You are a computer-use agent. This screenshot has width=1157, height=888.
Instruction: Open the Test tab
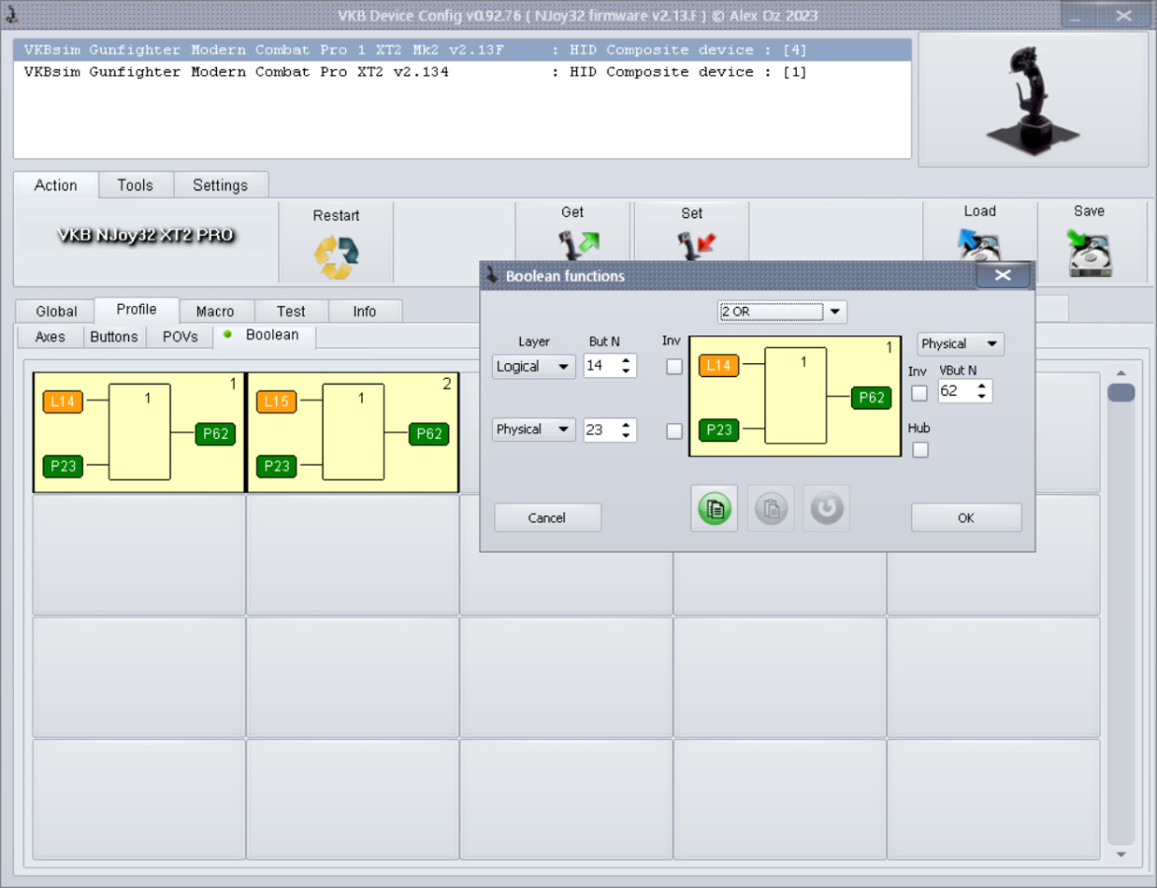point(291,312)
